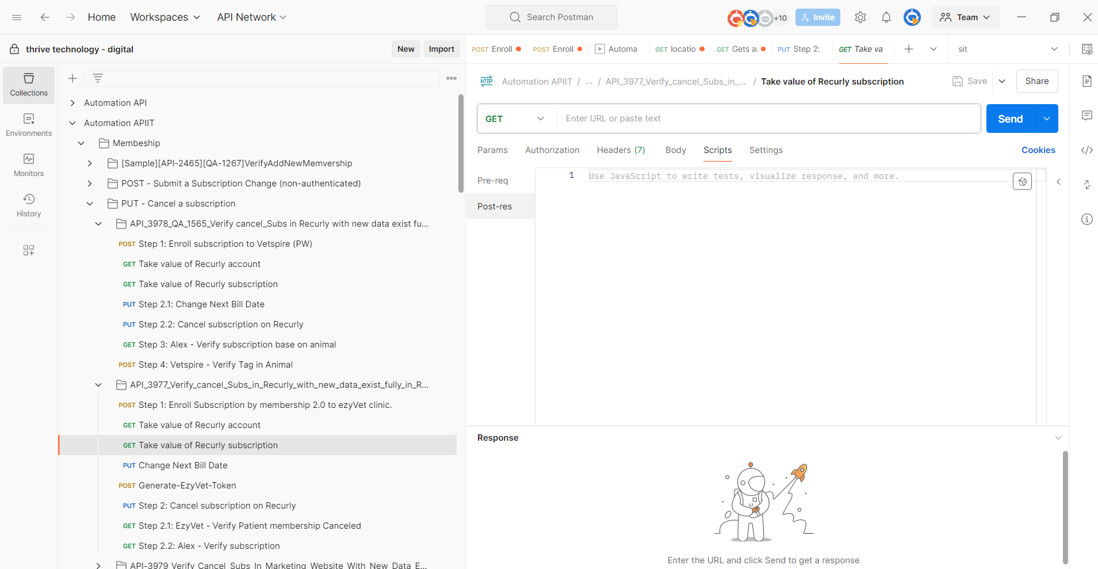Open the info icon in right sidebar
The height and width of the screenshot is (569, 1098).
tap(1087, 219)
